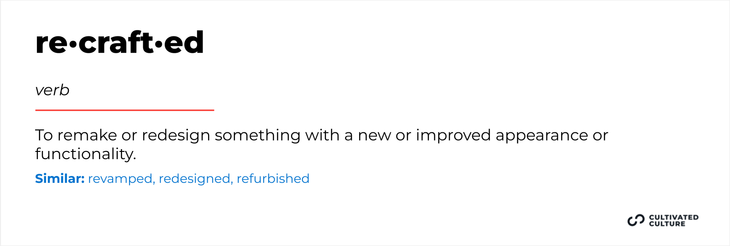
Task: Click the Cultivated Culture chain-link logo icon
Action: (636, 221)
